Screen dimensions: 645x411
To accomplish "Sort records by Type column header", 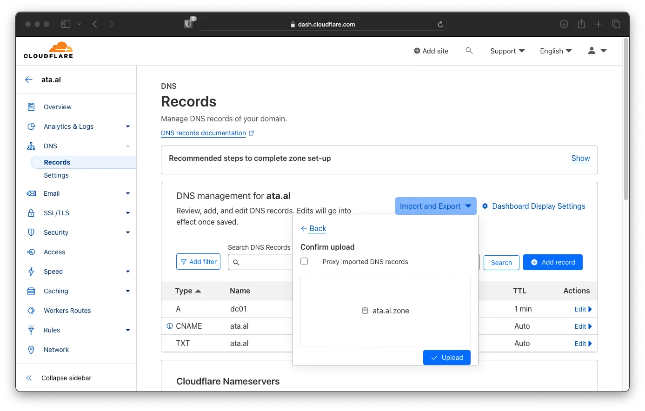I will pos(188,291).
